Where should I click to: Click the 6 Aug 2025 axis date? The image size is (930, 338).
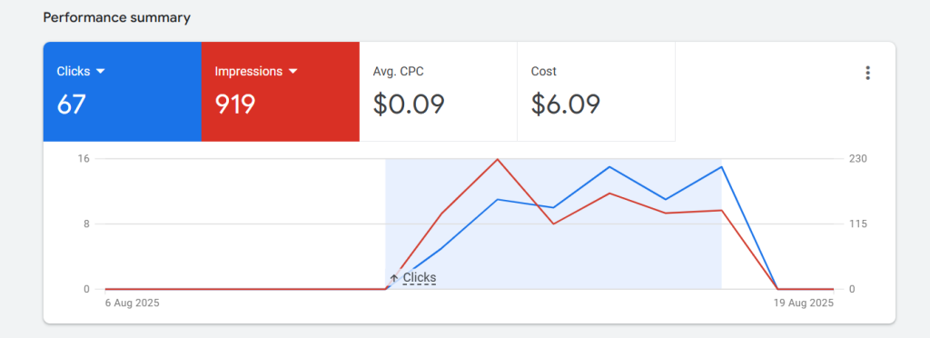click(x=133, y=303)
